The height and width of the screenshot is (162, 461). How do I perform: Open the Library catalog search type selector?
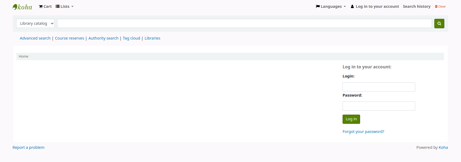point(35,23)
